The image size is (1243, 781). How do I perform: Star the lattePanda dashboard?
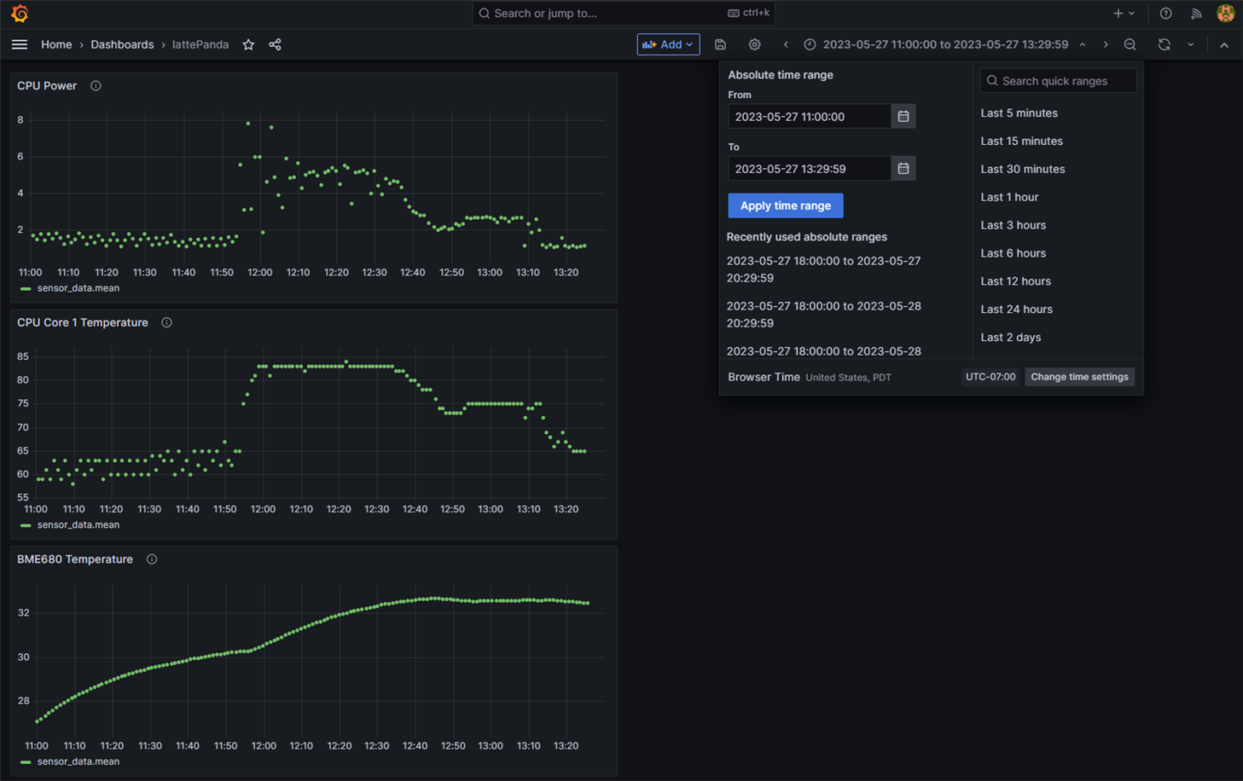point(248,44)
